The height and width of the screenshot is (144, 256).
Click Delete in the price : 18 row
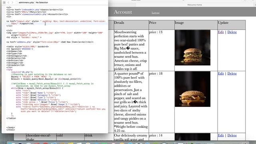tap(232, 74)
